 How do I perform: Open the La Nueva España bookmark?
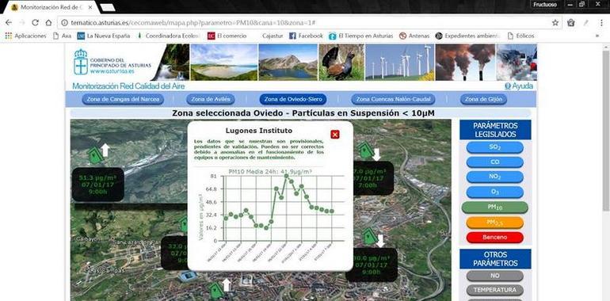pos(104,36)
